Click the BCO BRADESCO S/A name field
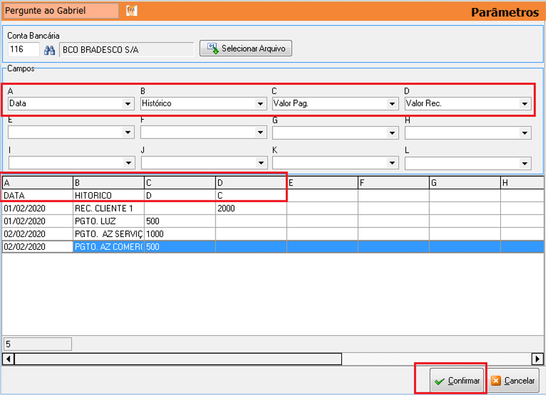Screen dimensions: 546x395 click(x=126, y=50)
